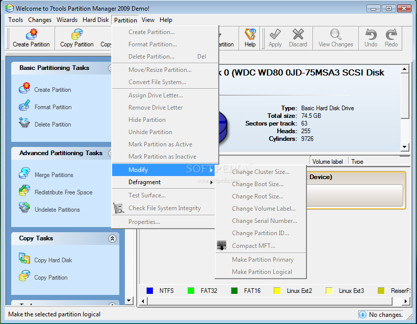Click the yellow Linux Ext2 swatch
The width and height of the screenshot is (417, 324).
click(x=277, y=291)
